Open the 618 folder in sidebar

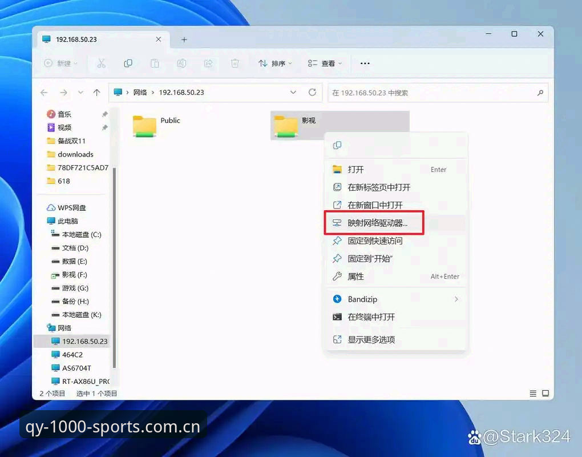58,181
